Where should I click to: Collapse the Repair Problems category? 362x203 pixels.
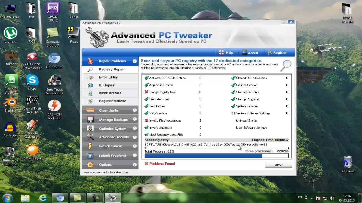pyautogui.click(x=135, y=61)
